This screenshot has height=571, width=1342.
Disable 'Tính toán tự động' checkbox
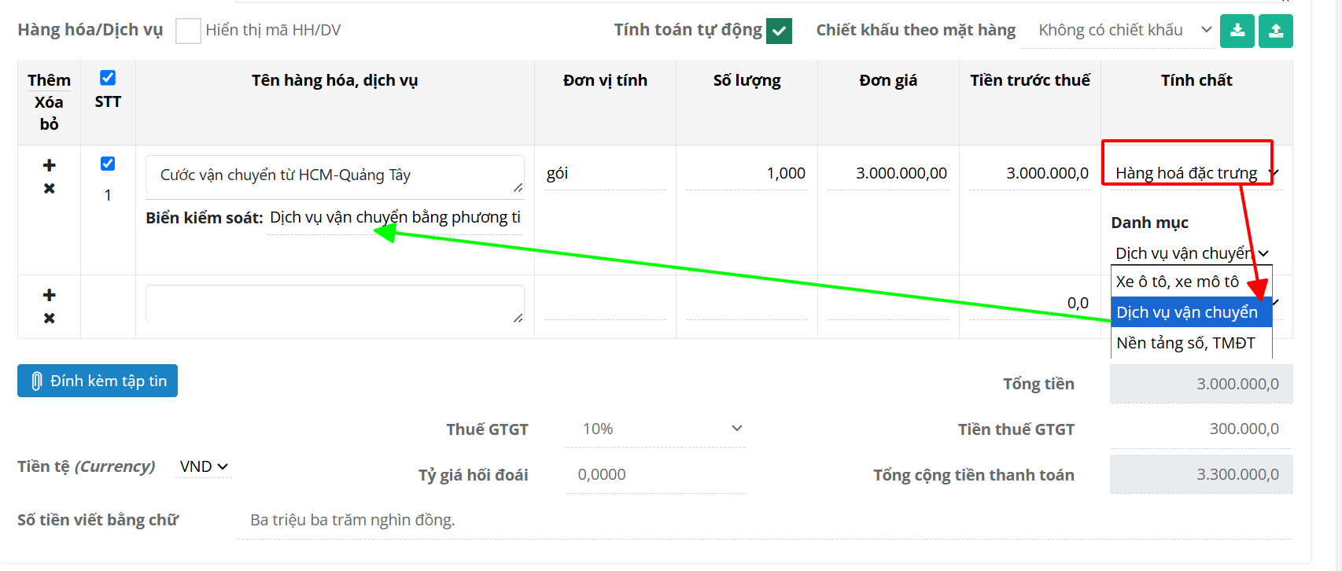779,31
